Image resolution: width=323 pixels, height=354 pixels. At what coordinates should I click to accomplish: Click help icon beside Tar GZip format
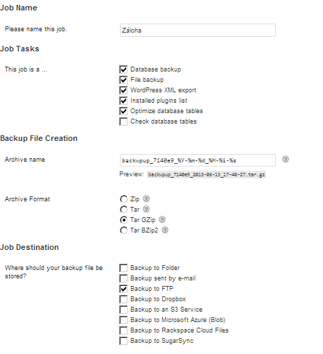(x=162, y=219)
